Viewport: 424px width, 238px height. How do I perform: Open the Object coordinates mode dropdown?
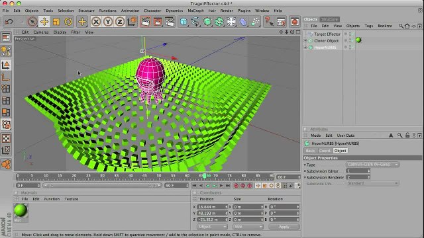(x=212, y=227)
